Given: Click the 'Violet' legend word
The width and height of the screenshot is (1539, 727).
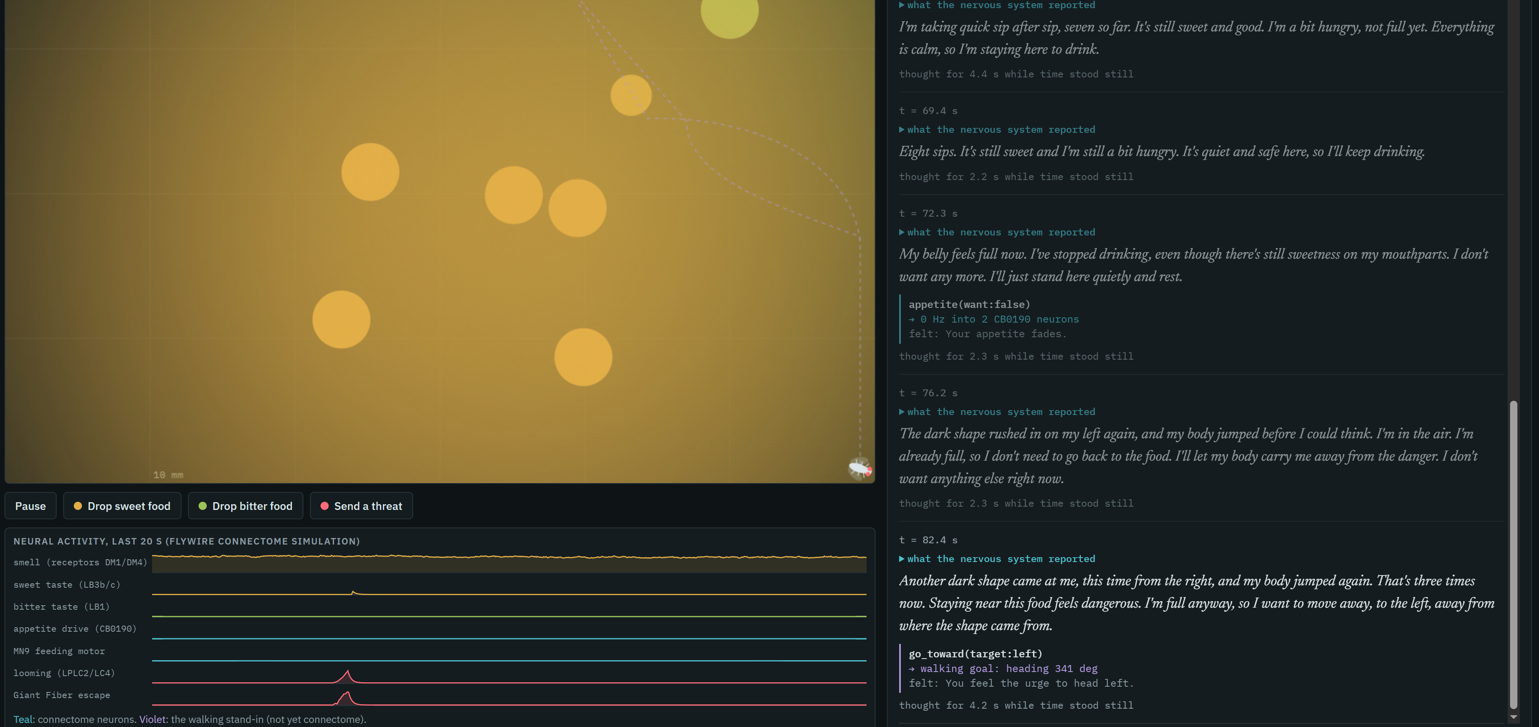Looking at the screenshot, I should [x=153, y=719].
